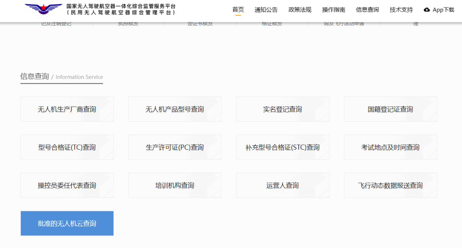Image resolution: width=462 pixels, height=248 pixels.
Task: Open the 首页 navigation tab
Action: (x=238, y=10)
